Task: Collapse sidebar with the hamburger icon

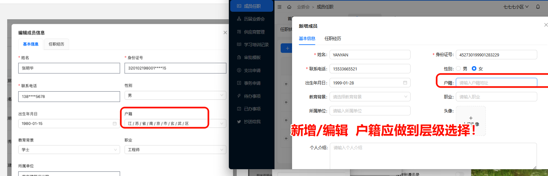Action: pos(279,7)
